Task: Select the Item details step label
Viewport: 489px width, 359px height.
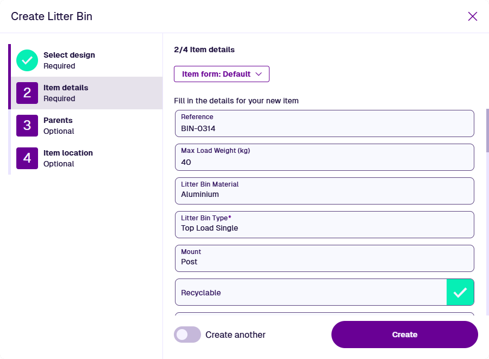Action: pyautogui.click(x=66, y=88)
